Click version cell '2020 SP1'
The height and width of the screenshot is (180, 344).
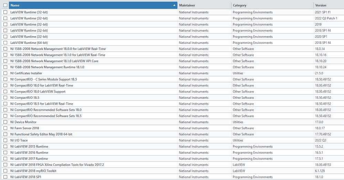pyautogui.click(x=321, y=36)
